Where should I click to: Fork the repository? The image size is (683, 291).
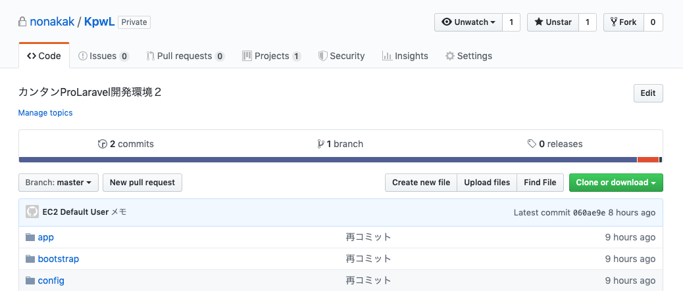(623, 22)
